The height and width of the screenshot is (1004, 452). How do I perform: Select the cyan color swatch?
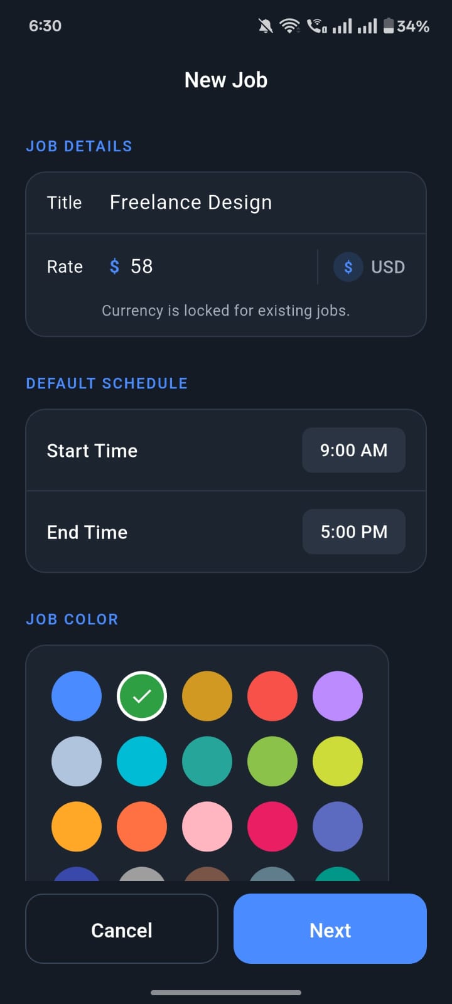pos(142,761)
